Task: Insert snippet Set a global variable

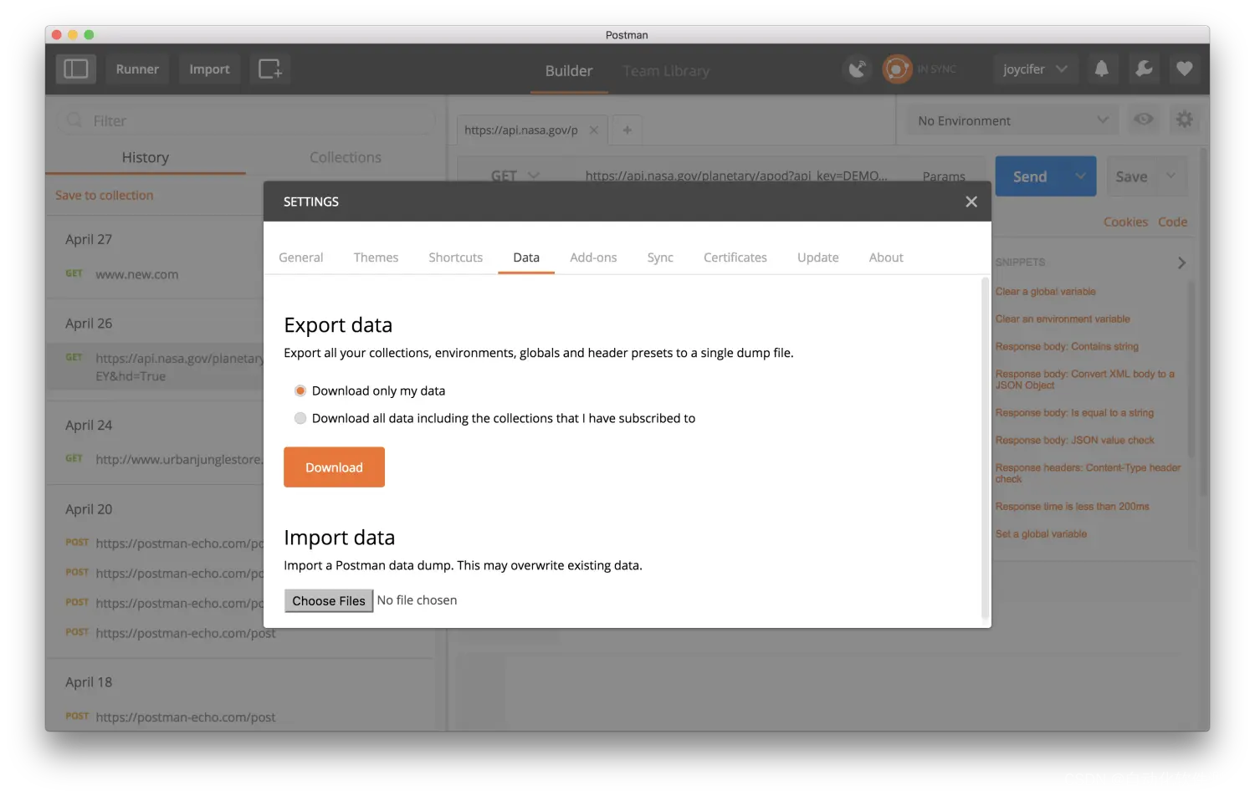Action: pyautogui.click(x=1041, y=533)
